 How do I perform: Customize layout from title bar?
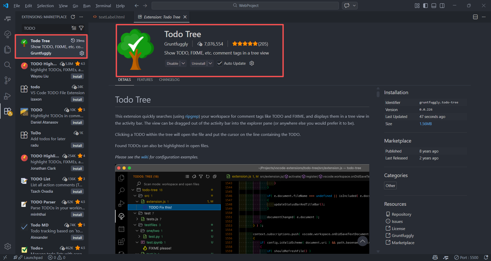coord(417,6)
